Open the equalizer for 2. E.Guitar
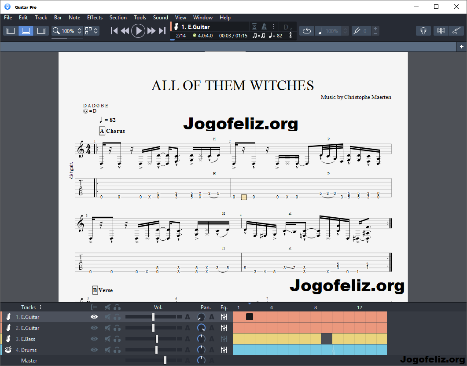Viewport: 467px width, 366px height. click(224, 328)
